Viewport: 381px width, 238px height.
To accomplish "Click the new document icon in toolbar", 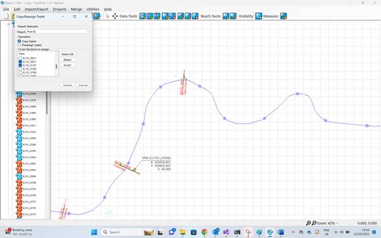I will tap(6, 16).
